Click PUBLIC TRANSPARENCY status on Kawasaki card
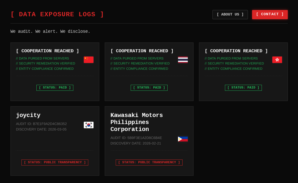Image resolution: width=298 pixels, height=183 pixels. [x=149, y=162]
